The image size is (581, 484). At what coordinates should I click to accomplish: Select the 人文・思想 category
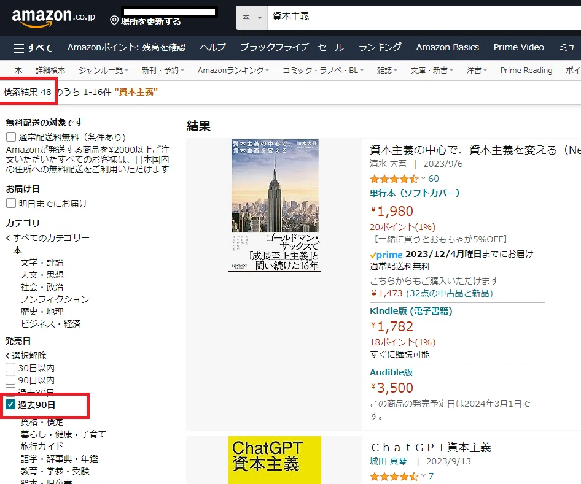pos(42,275)
